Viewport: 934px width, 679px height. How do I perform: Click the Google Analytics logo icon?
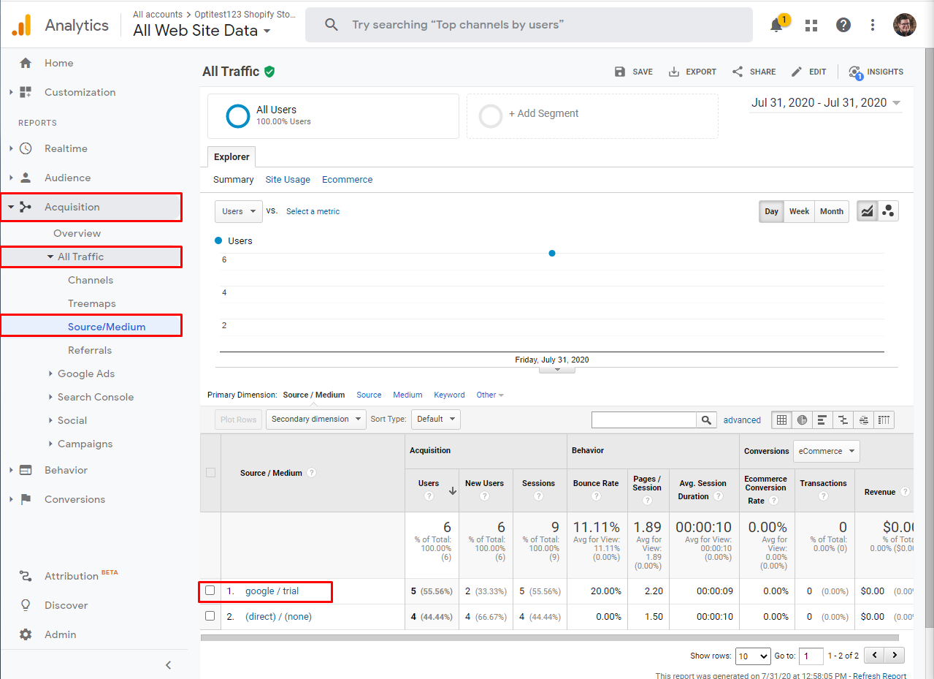pos(21,25)
